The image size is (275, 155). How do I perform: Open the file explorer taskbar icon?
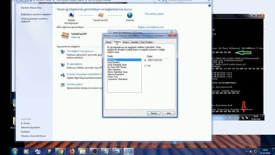82,151
